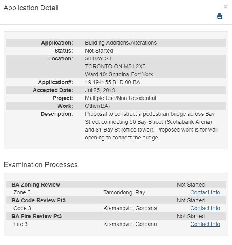Open Contact Info for Tamondong, Ray
This screenshot has height=245, width=232.
click(205, 192)
